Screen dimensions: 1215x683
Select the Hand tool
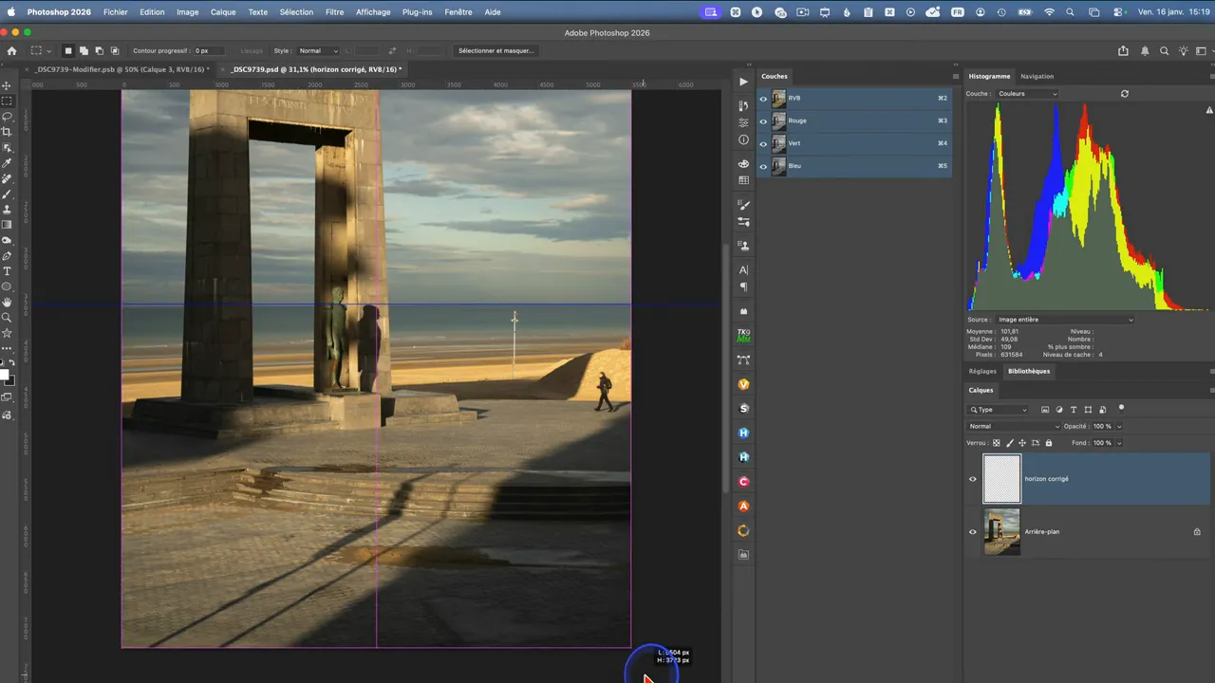7,302
